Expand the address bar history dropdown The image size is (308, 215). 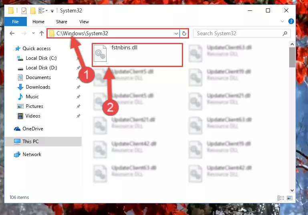point(176,34)
